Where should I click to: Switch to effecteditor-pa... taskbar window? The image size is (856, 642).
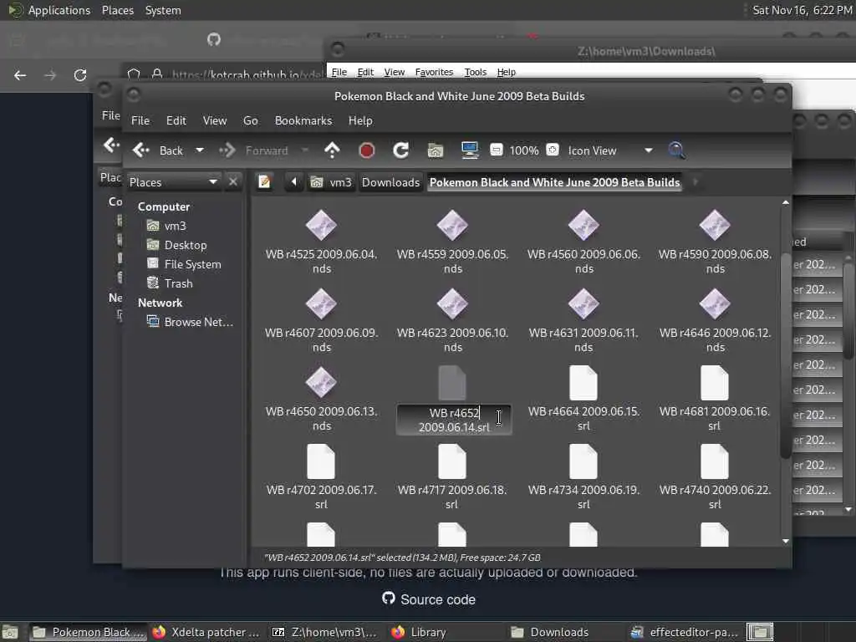[x=684, y=632]
